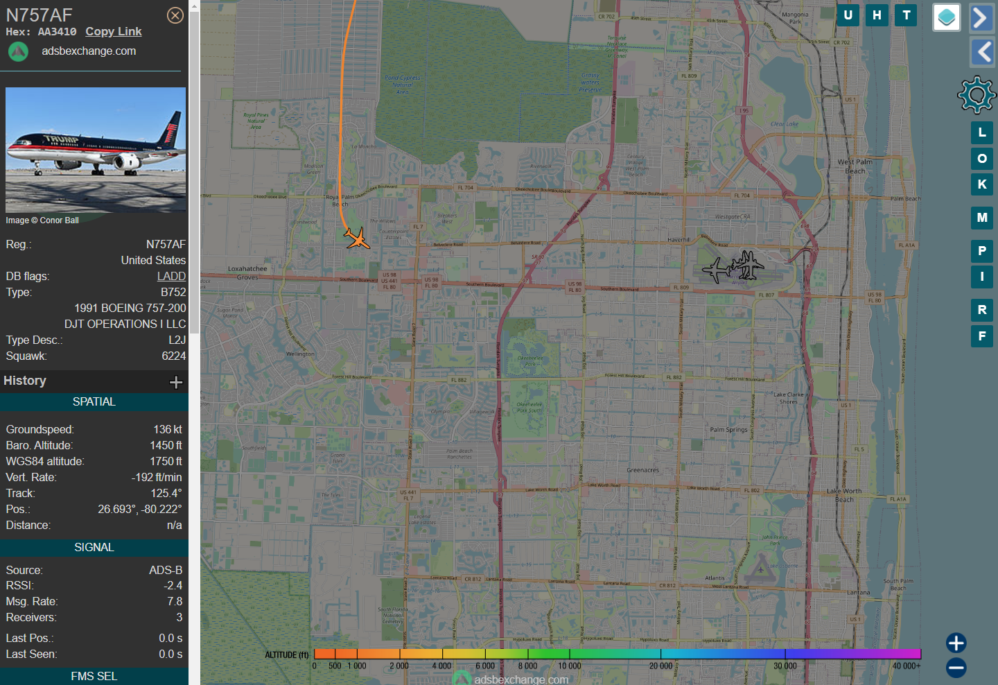Click the H map button

[877, 15]
